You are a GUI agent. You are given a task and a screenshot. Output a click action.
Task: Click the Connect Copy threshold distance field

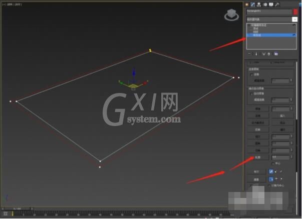point(280,81)
